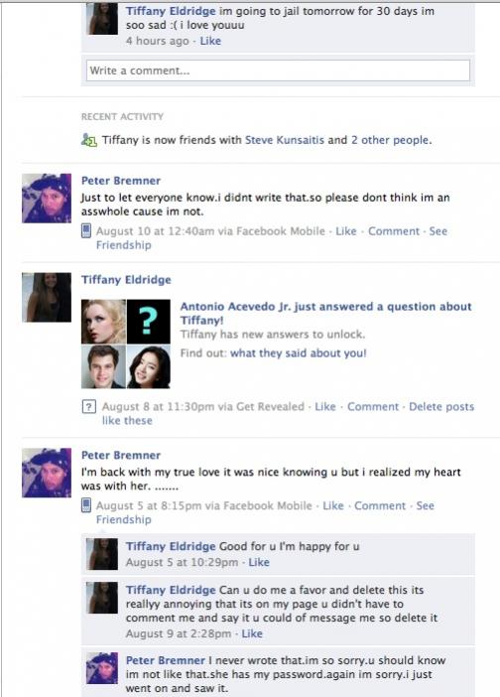The image size is (500, 697).
Task: Like the 'Good for u' comment
Action: (x=259, y=562)
